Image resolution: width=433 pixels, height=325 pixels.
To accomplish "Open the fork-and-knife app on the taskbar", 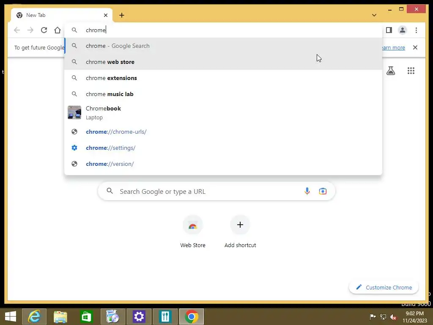I will (165, 317).
